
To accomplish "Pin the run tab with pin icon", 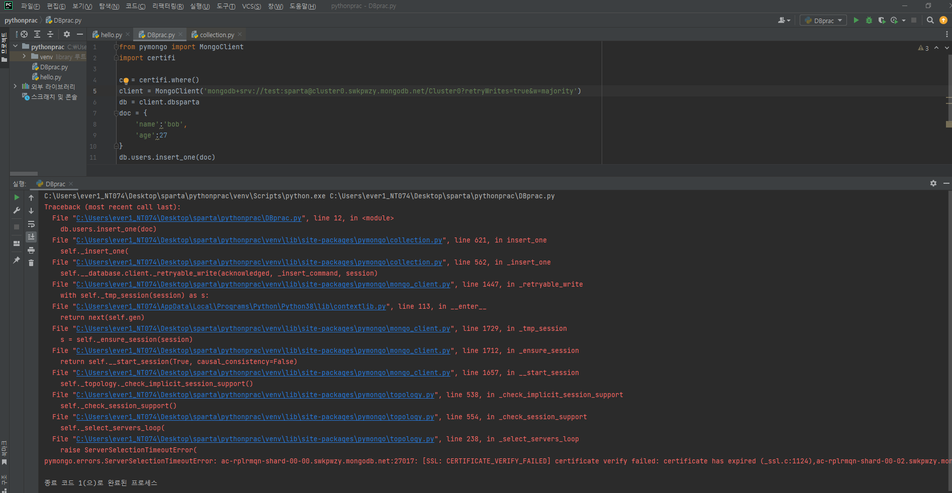I will tap(17, 260).
